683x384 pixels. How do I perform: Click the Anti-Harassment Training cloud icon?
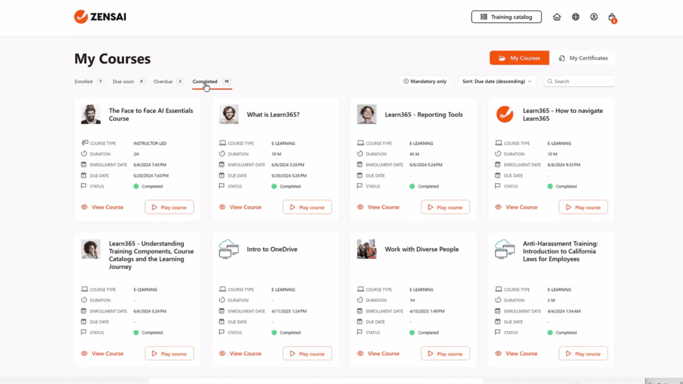click(x=505, y=249)
